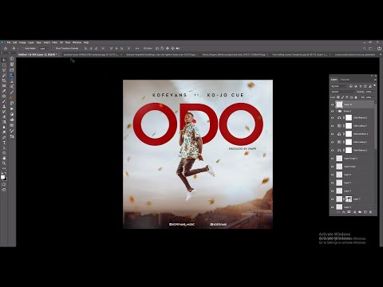Open the Filter menu
383x287 pixels.
click(x=54, y=42)
